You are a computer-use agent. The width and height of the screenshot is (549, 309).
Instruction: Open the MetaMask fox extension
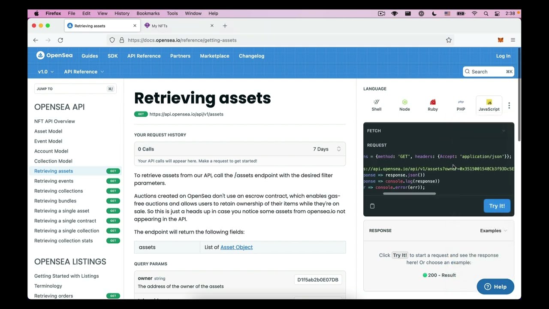[501, 40]
